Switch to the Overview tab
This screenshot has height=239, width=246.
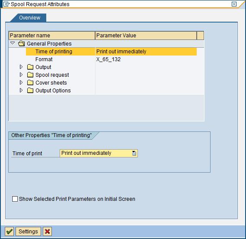point(30,18)
